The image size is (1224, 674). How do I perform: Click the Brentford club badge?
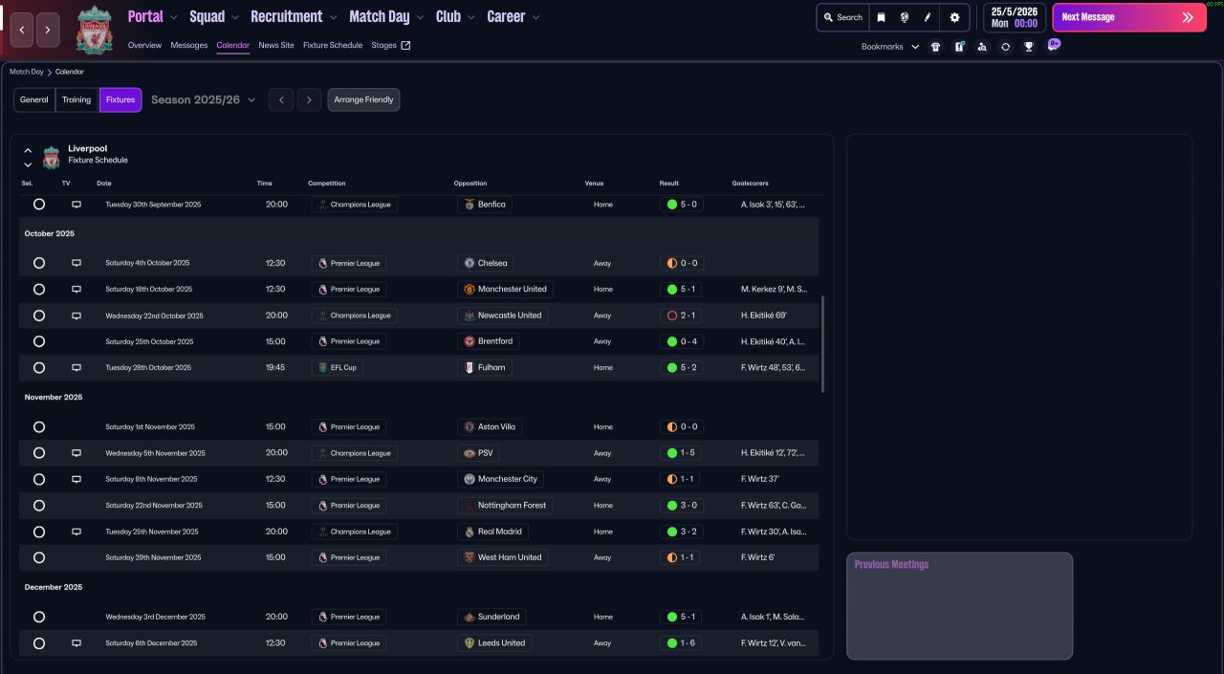(x=469, y=341)
